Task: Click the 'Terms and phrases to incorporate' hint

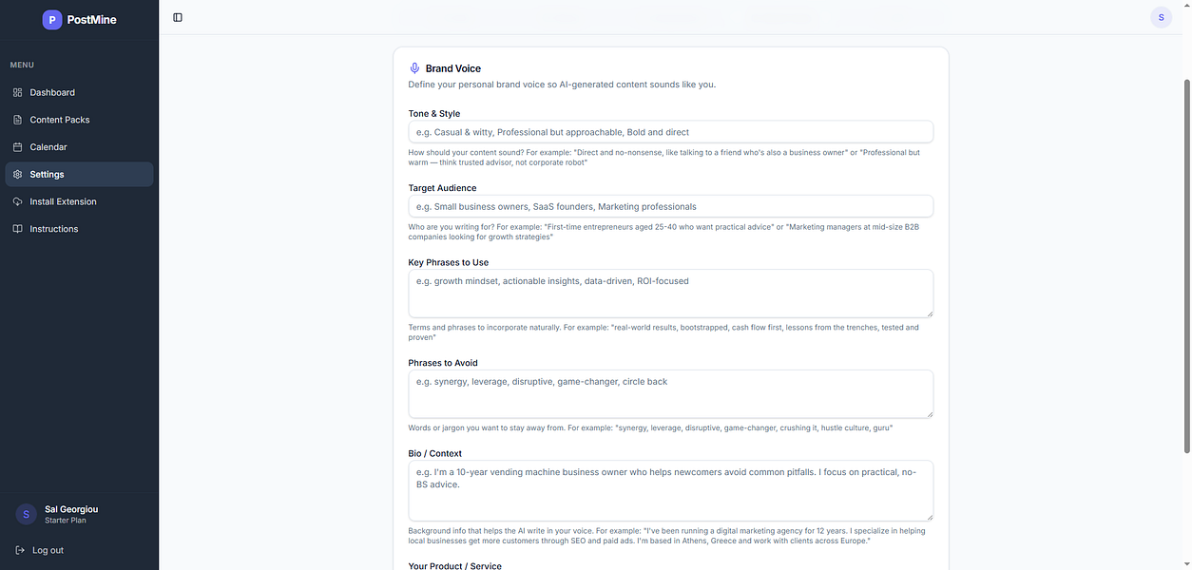Action: [664, 332]
